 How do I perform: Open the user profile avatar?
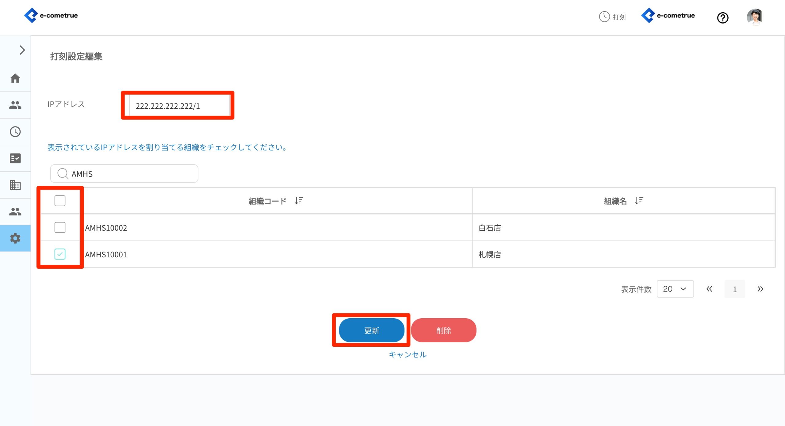(754, 17)
